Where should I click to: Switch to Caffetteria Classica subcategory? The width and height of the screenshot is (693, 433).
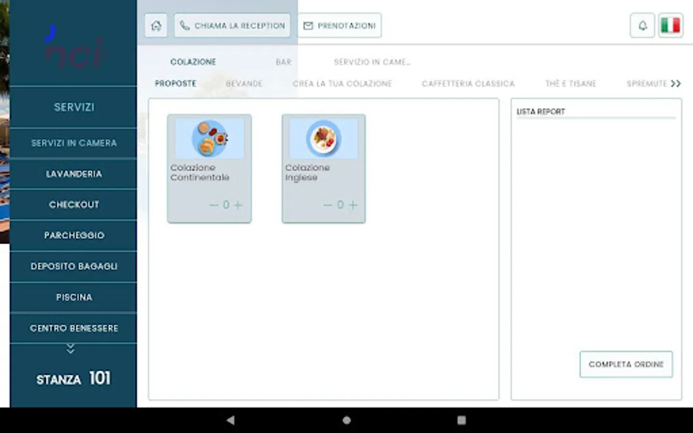pos(468,84)
